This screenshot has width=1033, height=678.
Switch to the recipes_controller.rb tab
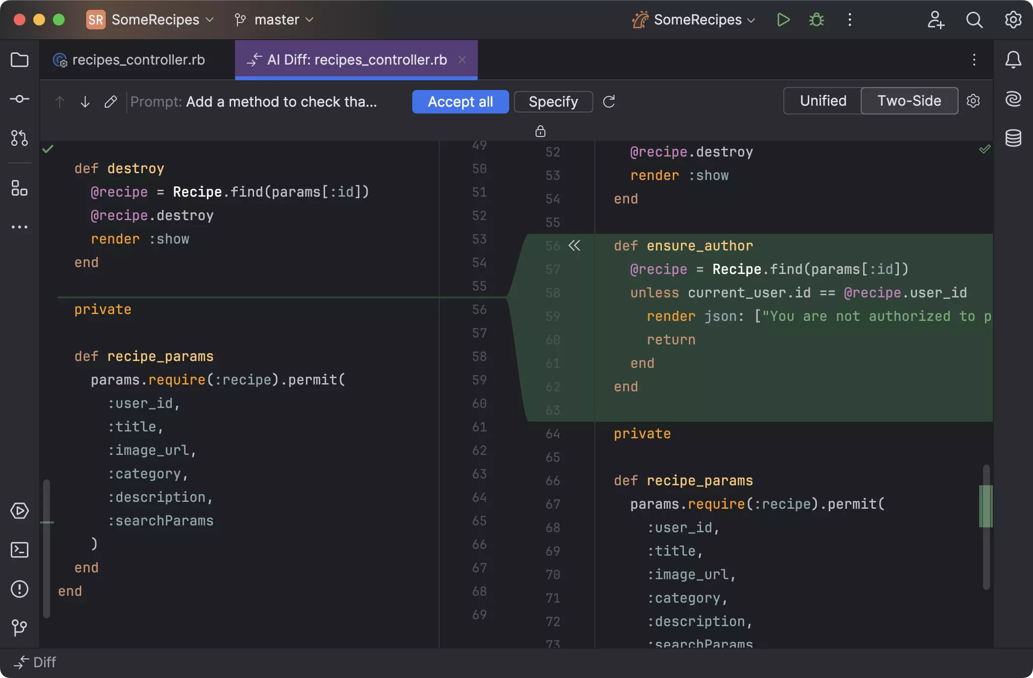(138, 60)
